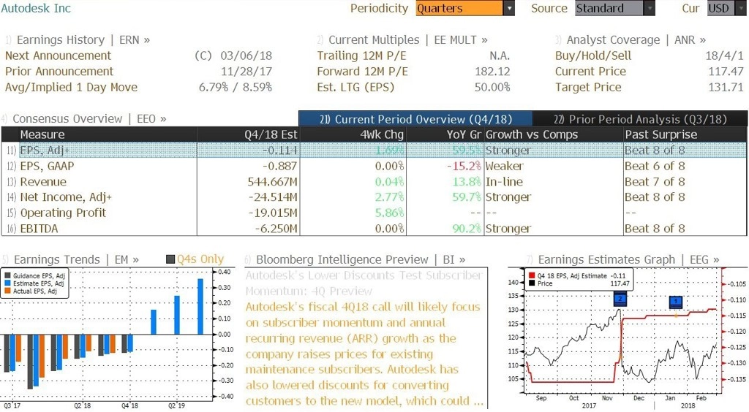Screen dimensions: 749x412
Task: Click blue marker 2 on estimates graph
Action: (x=620, y=300)
